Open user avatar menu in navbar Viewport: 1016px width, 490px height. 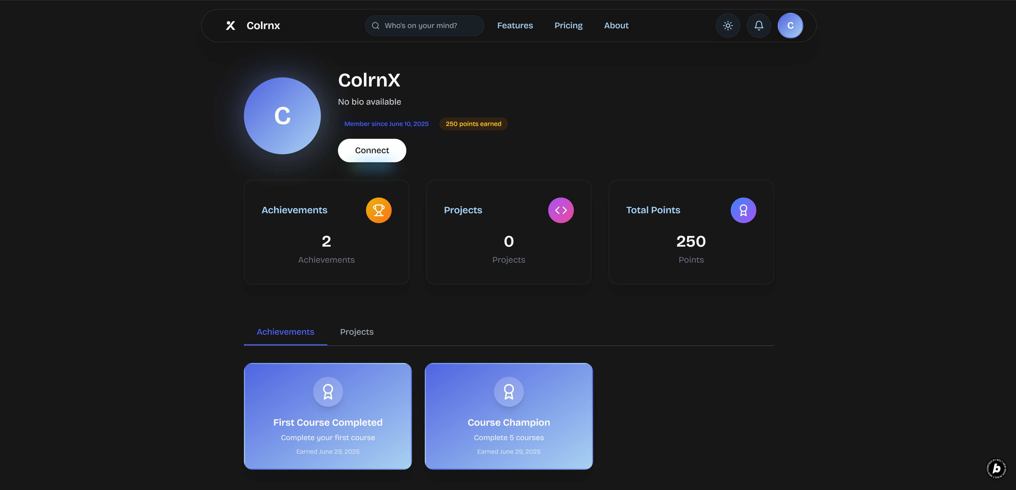(790, 26)
